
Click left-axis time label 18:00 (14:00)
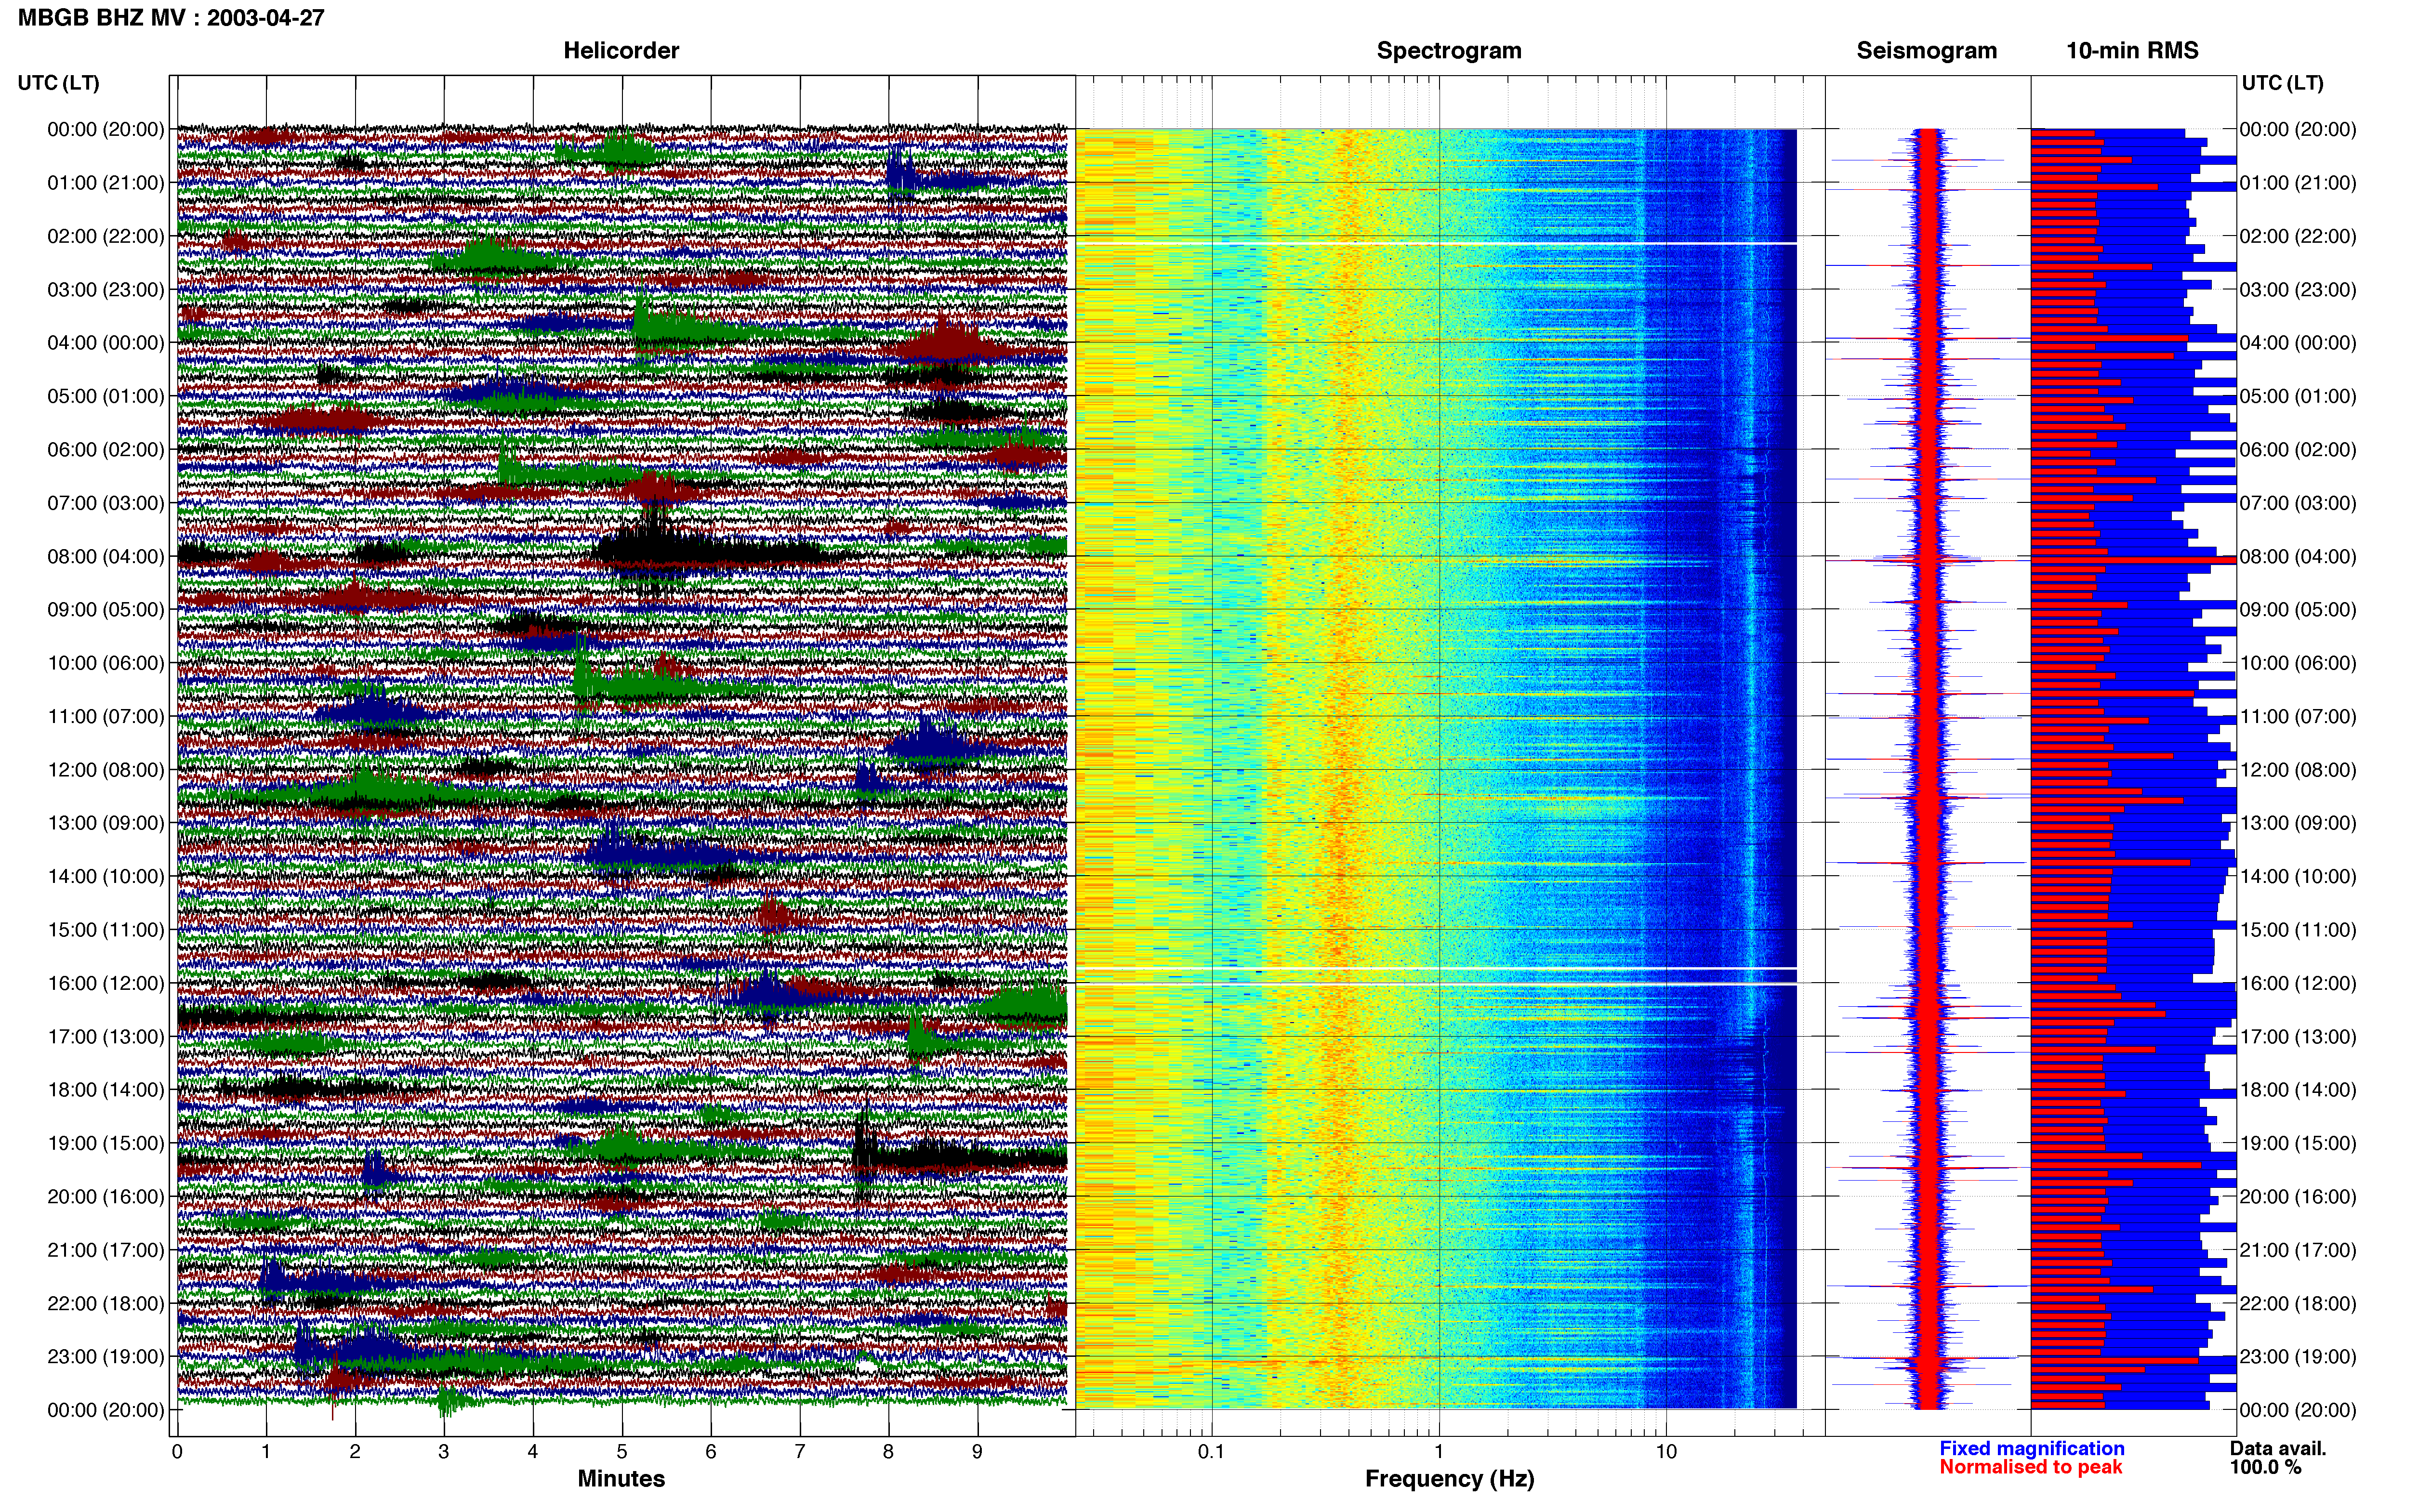tap(106, 1090)
